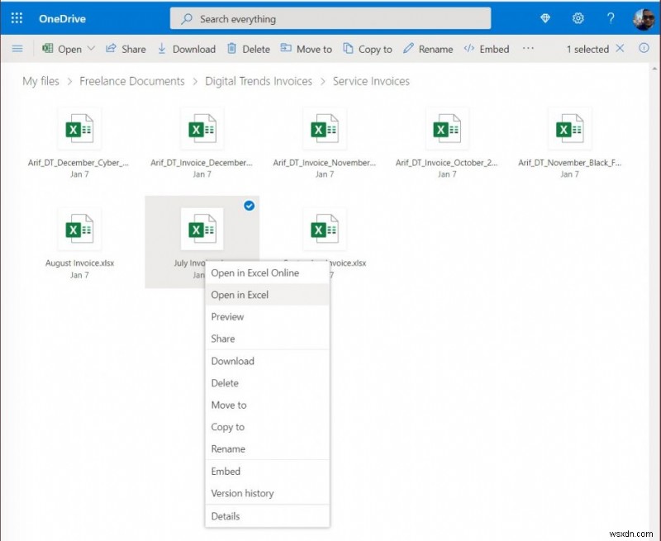Expand the Open dropdown chevron
The height and width of the screenshot is (541, 661).
(x=92, y=49)
